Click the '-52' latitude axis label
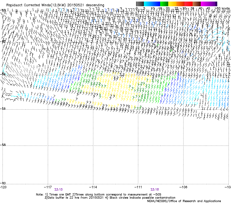 [3, 41]
